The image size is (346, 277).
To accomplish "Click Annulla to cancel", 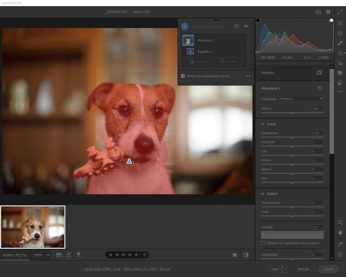I will [x=303, y=269].
